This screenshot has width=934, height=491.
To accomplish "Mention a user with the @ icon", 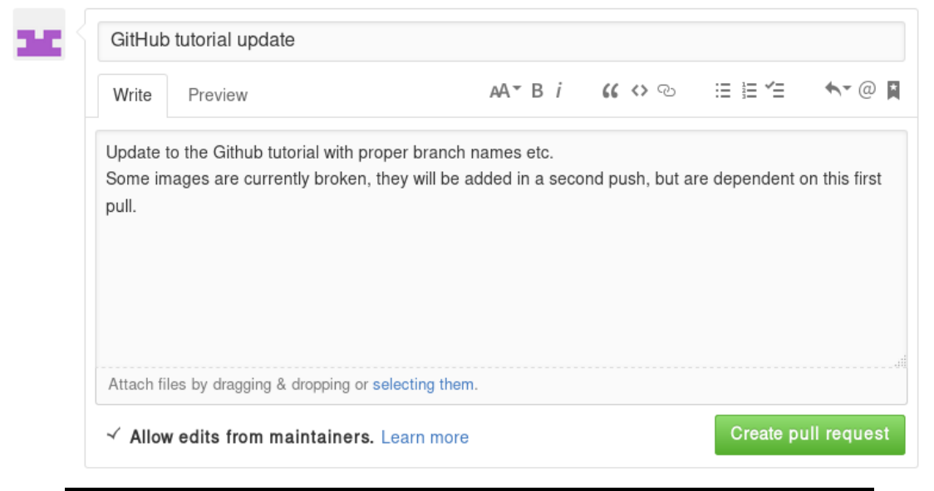I will [x=867, y=90].
